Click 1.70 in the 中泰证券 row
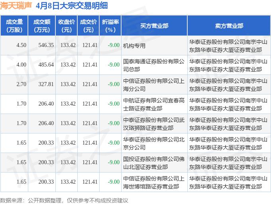Viewport: 271px width, 204px height. click(x=22, y=124)
